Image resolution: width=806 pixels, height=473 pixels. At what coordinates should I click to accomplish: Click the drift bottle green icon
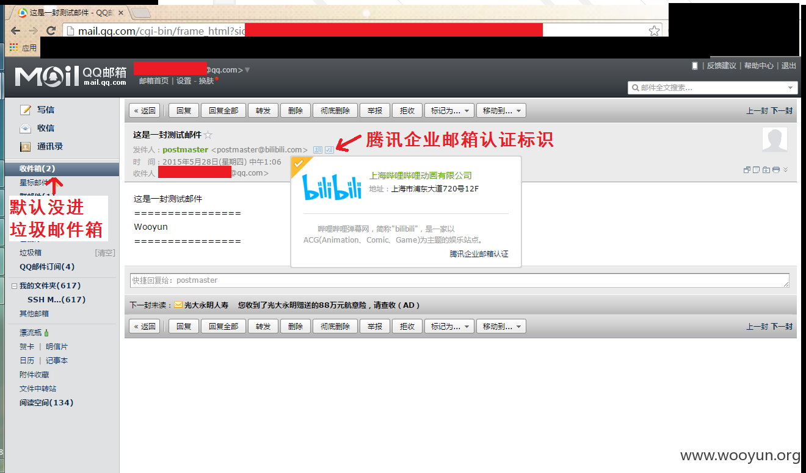(46, 333)
